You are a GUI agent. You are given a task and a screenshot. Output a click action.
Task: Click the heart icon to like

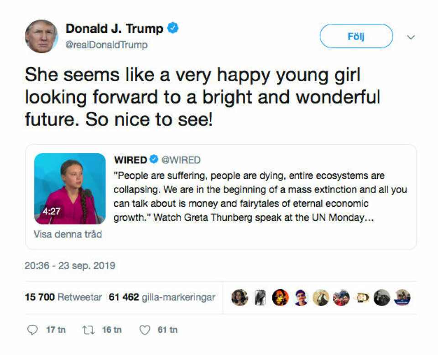[144, 330]
